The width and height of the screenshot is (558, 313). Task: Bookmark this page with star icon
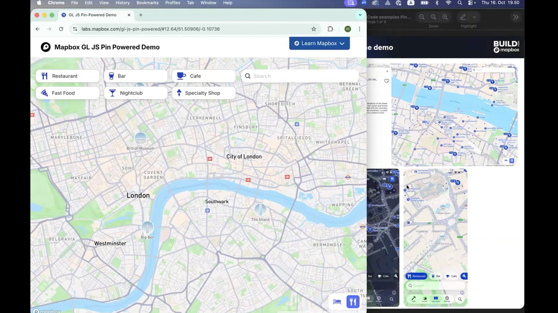(314, 29)
